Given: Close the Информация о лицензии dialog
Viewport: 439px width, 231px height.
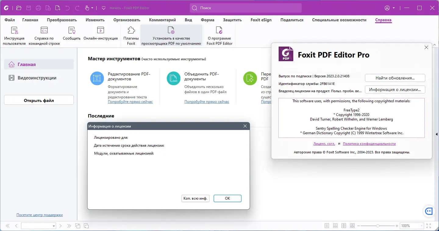Looking at the screenshot, I should coord(245,126).
